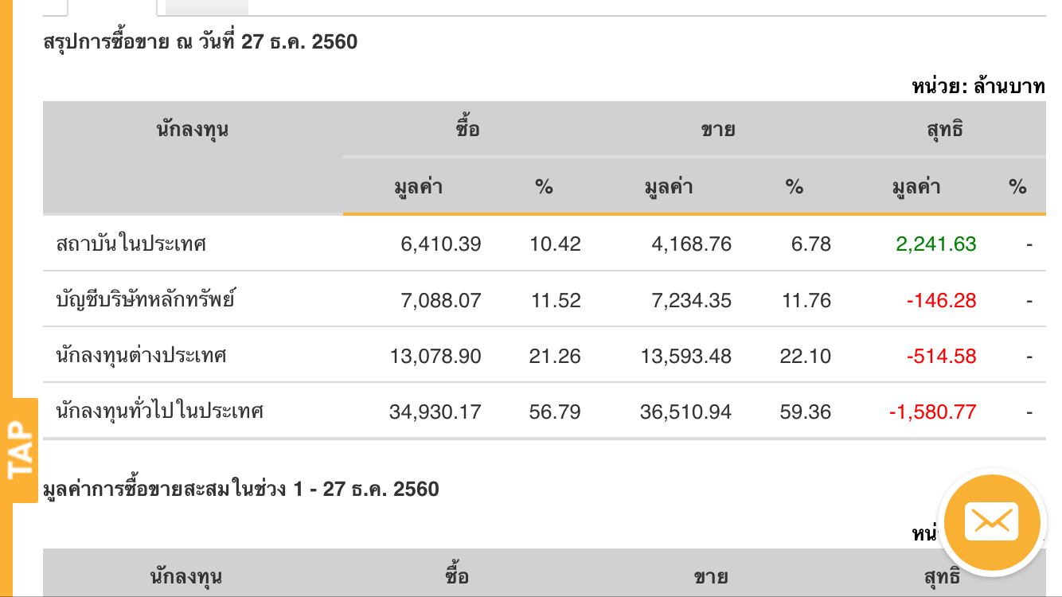Screen dimensions: 1062x597
Task: Click the buy value 6,410.39
Action: 441,244
